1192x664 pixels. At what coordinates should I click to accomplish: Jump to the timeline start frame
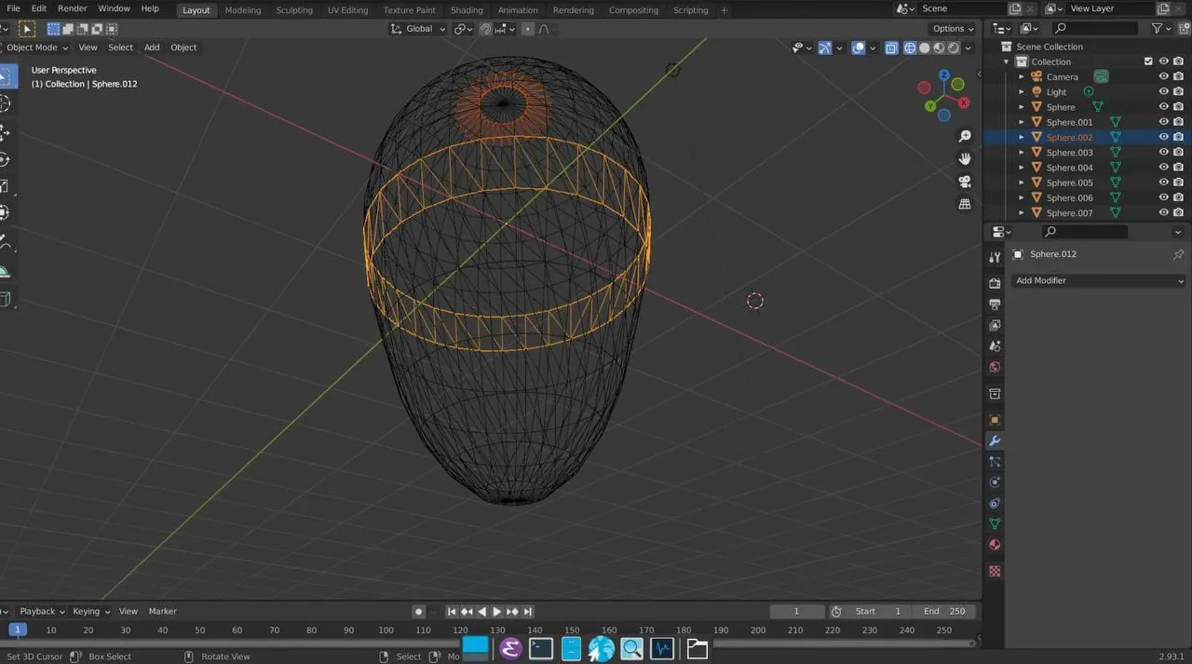coord(451,612)
